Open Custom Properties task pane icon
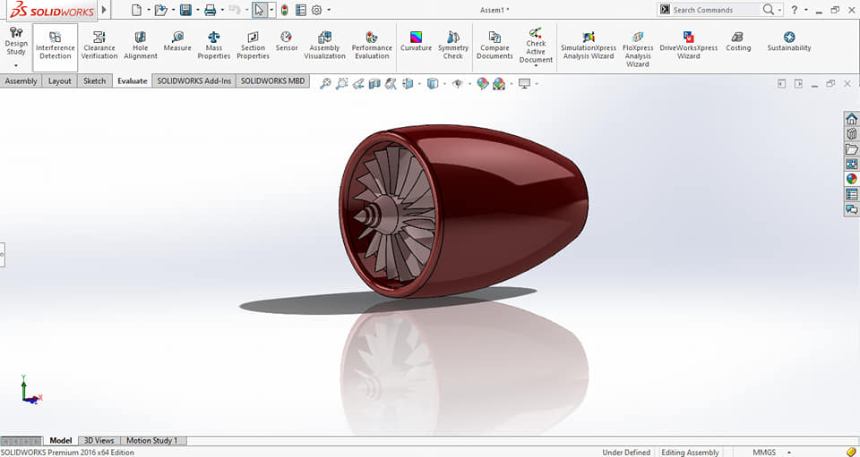This screenshot has width=860, height=457. click(851, 194)
